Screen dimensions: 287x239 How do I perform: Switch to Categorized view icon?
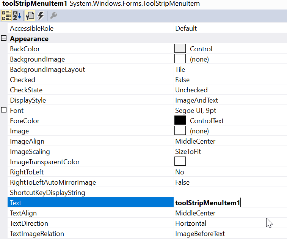(x=6, y=16)
